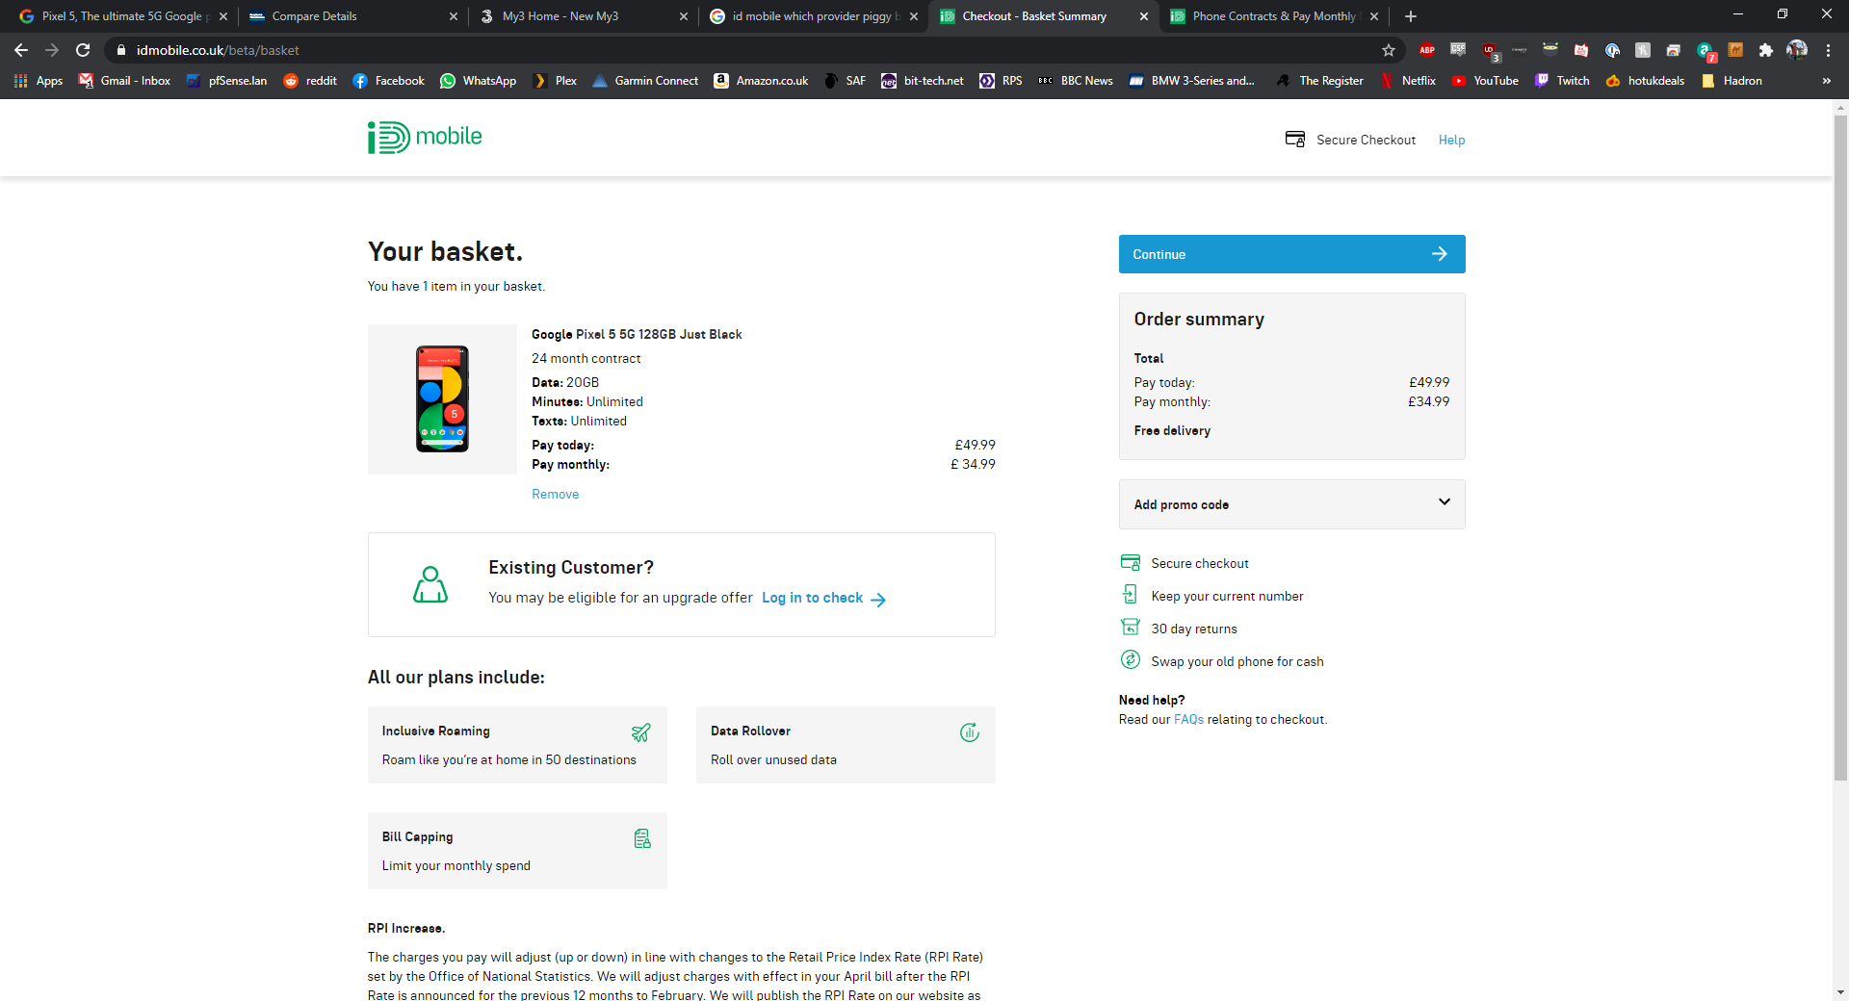This screenshot has width=1849, height=1001.
Task: Show more bookmarks with the chevron
Action: click(x=1827, y=81)
